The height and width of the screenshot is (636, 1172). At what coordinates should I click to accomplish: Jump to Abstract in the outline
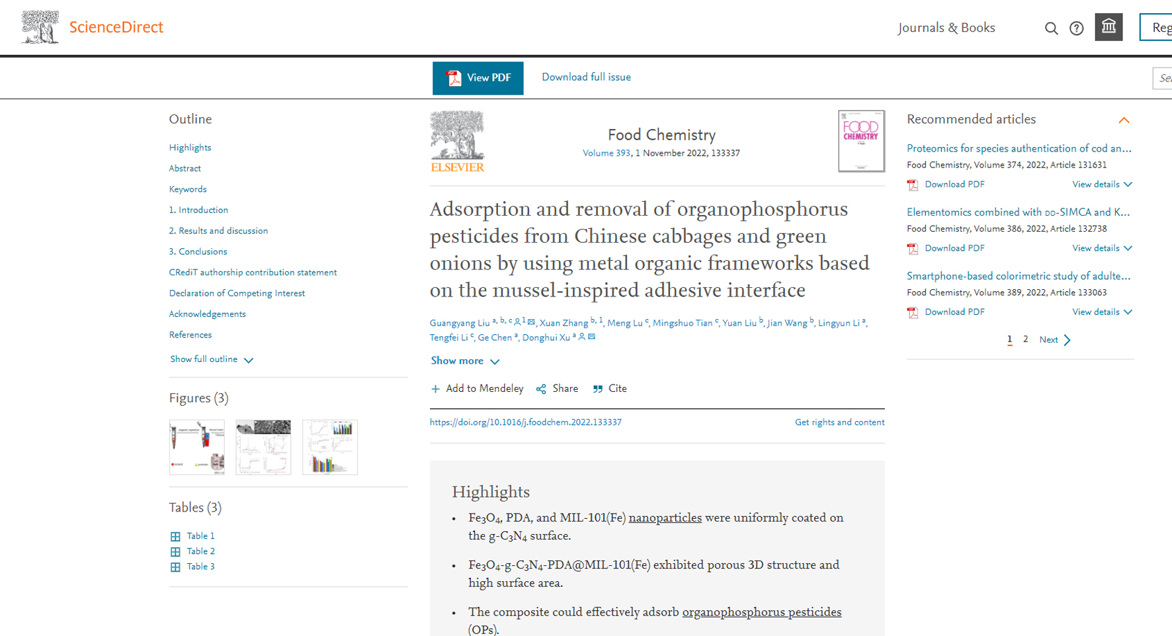[185, 169]
